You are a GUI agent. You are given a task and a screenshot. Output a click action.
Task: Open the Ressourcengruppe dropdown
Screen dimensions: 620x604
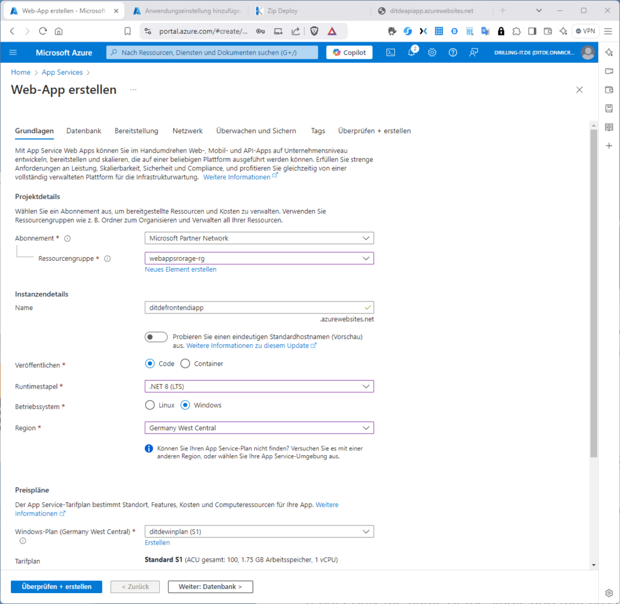(259, 258)
